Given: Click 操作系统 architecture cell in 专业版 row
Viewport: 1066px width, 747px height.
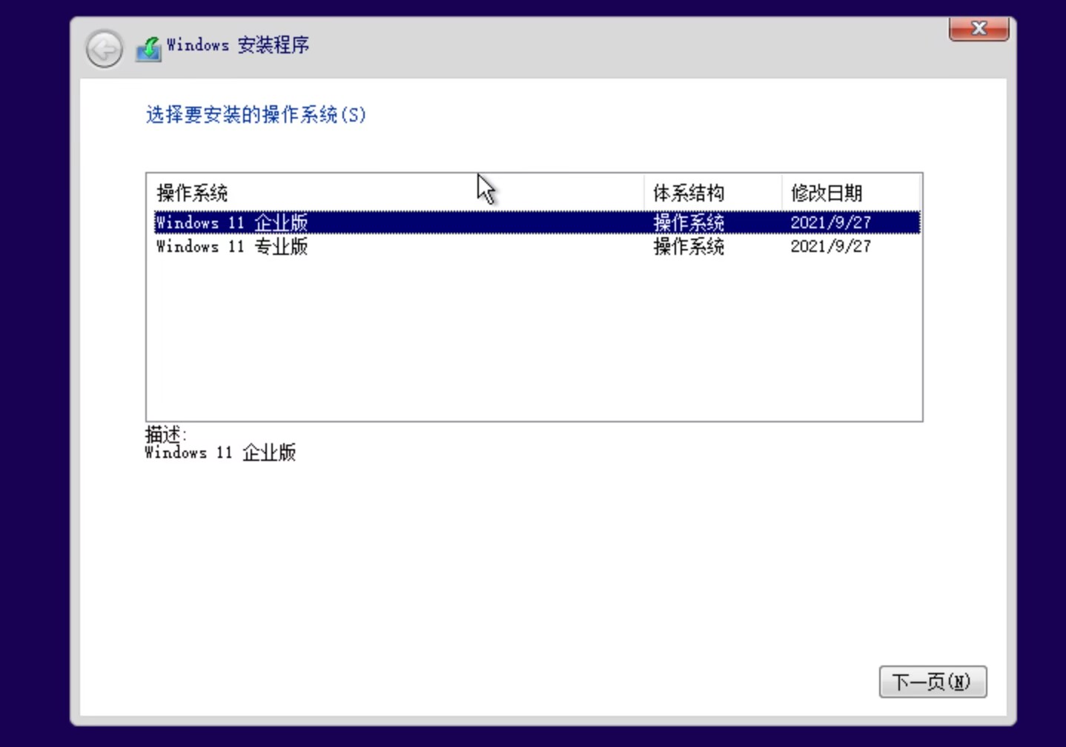Looking at the screenshot, I should pyautogui.click(x=688, y=246).
